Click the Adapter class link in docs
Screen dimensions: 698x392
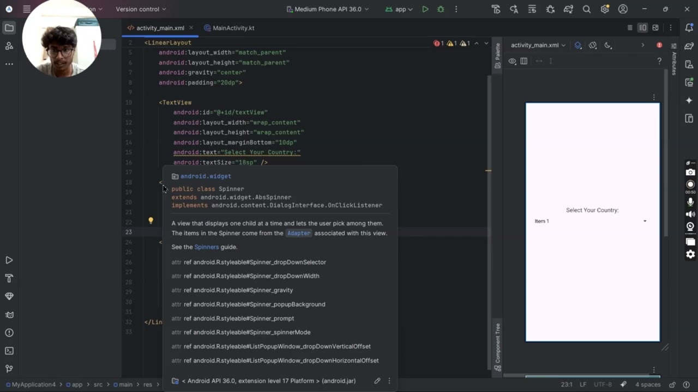point(298,233)
